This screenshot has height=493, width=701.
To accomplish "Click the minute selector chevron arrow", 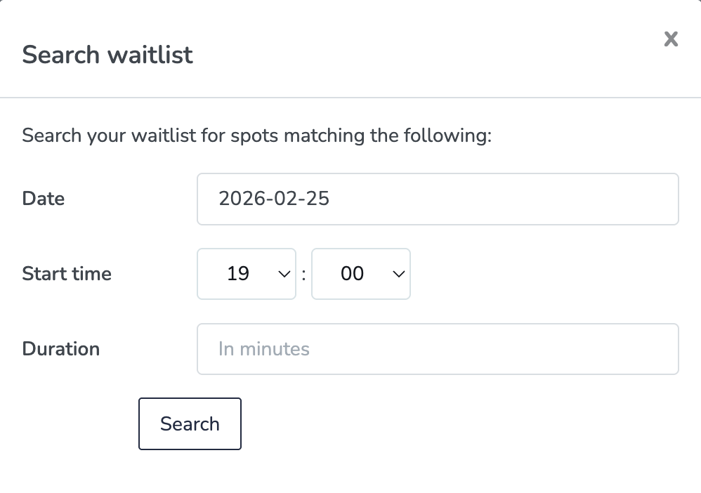I will (x=398, y=274).
